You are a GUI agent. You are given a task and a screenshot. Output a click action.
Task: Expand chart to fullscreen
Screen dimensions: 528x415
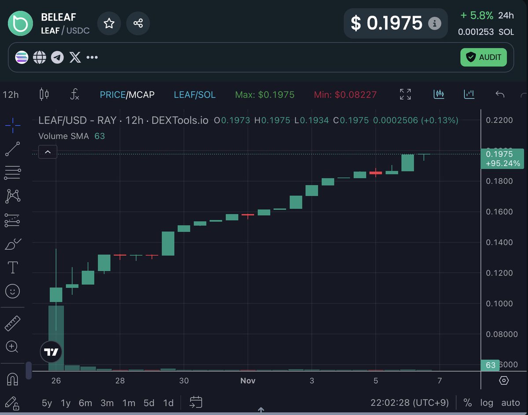[x=405, y=94]
